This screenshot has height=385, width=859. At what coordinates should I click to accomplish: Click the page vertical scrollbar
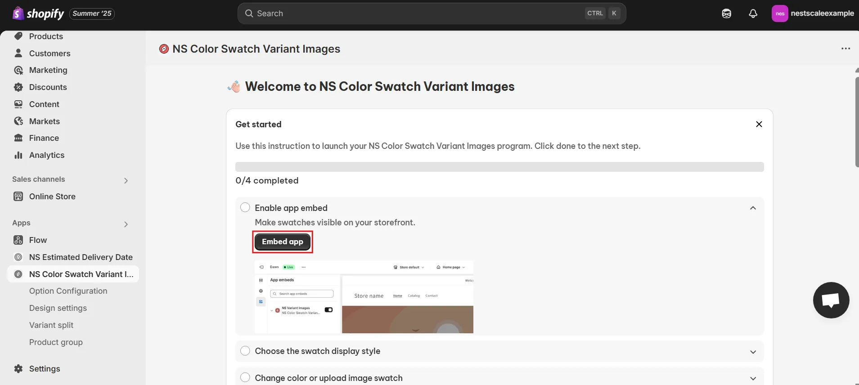coord(857,122)
